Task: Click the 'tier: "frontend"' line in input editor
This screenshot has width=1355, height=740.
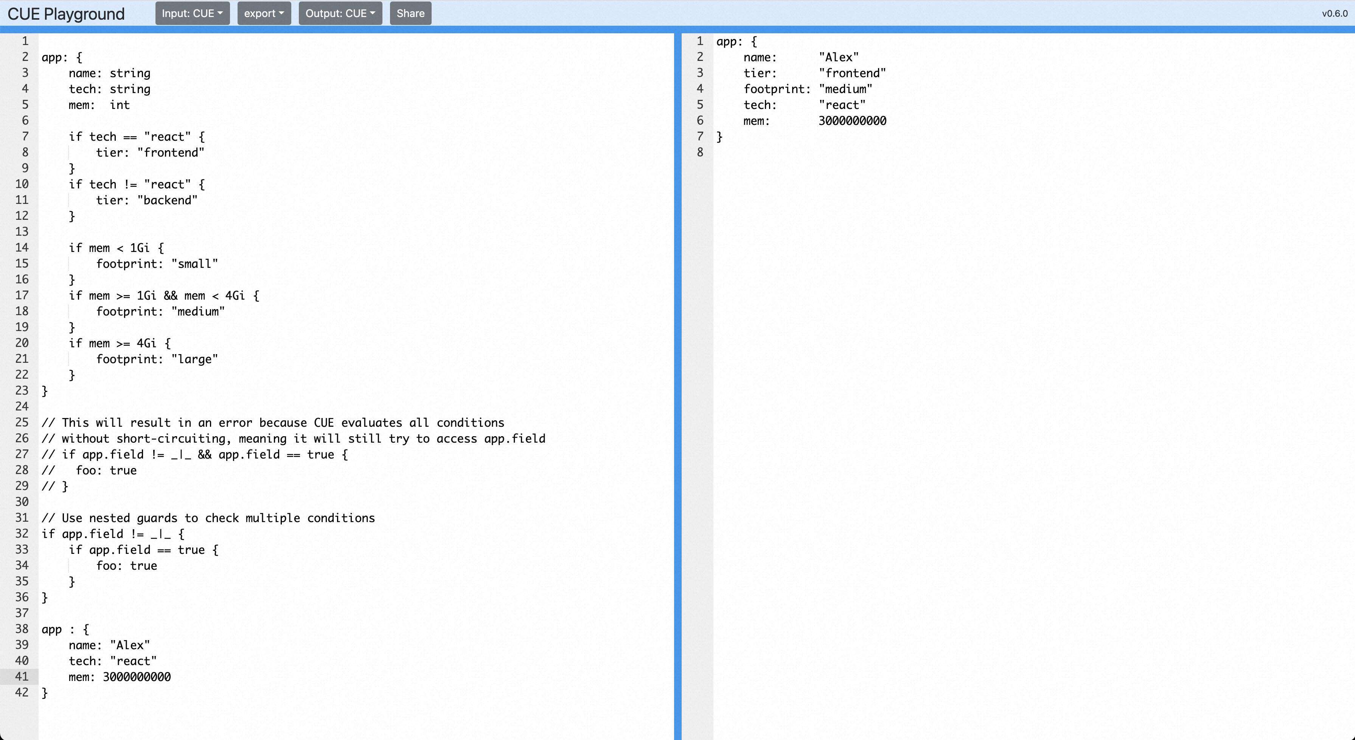Action: pos(150,152)
